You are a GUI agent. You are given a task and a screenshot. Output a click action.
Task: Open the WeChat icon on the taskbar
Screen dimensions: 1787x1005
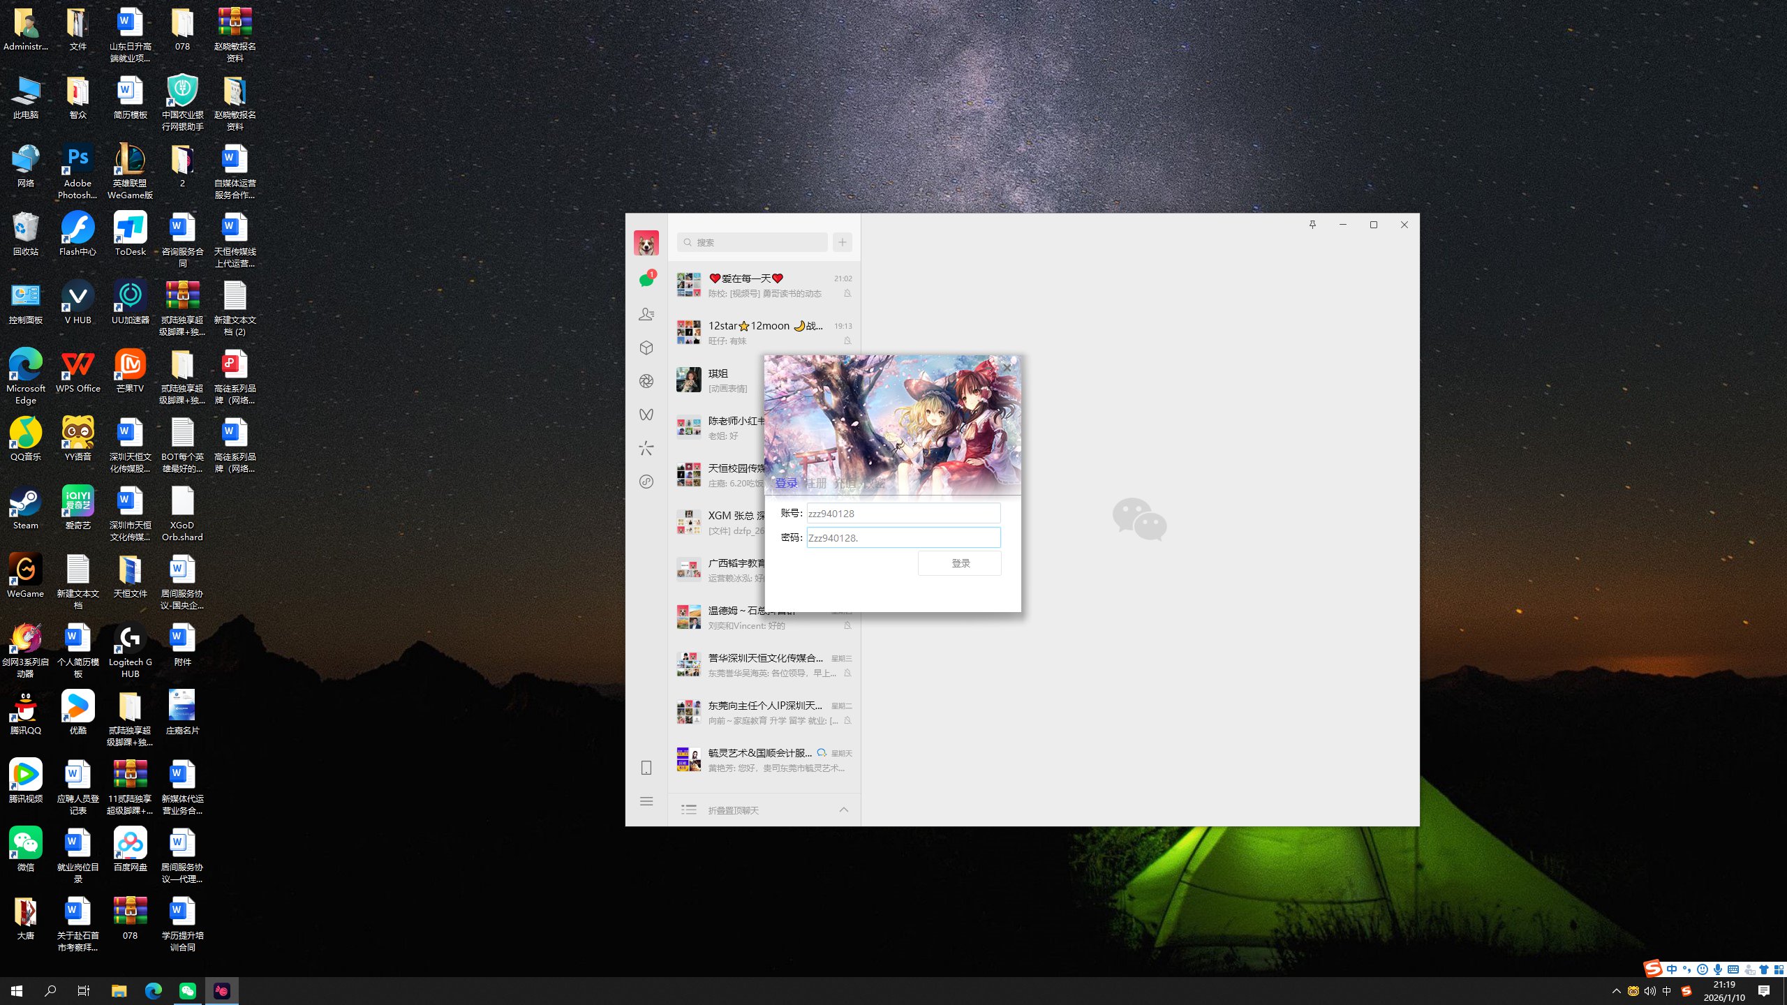188,991
